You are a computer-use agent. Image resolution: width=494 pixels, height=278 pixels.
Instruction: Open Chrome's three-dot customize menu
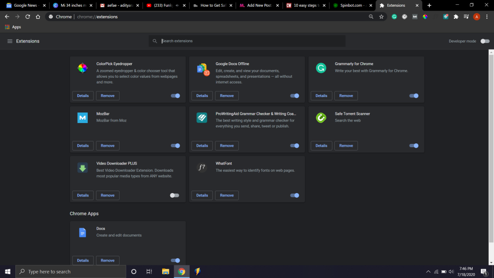pos(487,17)
